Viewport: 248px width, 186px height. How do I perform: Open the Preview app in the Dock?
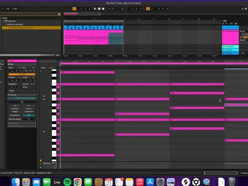click(x=170, y=182)
